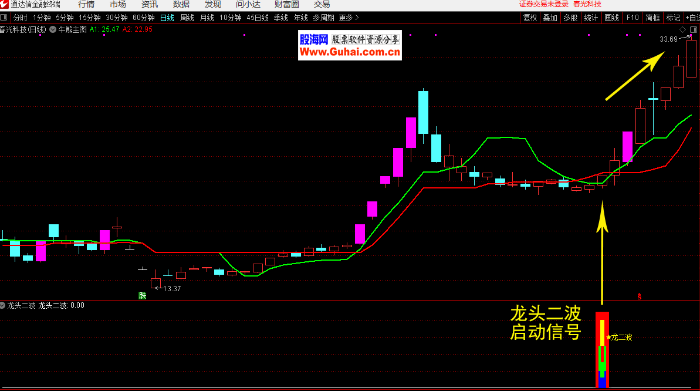The height and width of the screenshot is (391, 700).
Task: Click the diamond icon at chart top-right
Action: (682, 29)
